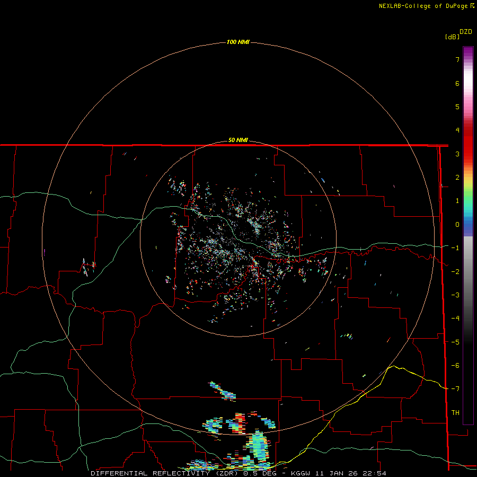477x477 pixels.
Task: Click the -1 value on color scale
Action: tap(455, 248)
